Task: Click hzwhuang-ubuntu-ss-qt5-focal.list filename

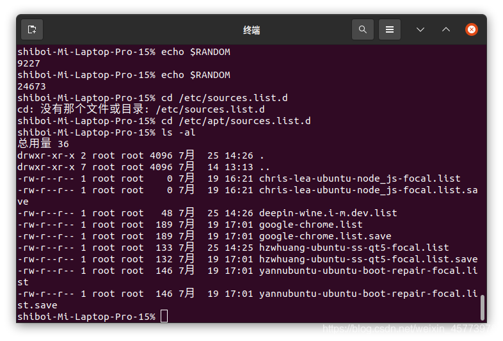Action: coord(354,248)
